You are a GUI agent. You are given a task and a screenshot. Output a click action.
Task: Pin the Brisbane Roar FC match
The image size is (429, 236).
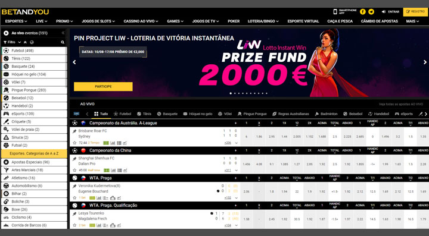[x=74, y=131]
